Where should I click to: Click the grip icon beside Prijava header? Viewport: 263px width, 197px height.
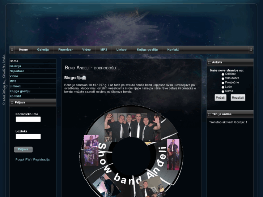(12, 103)
